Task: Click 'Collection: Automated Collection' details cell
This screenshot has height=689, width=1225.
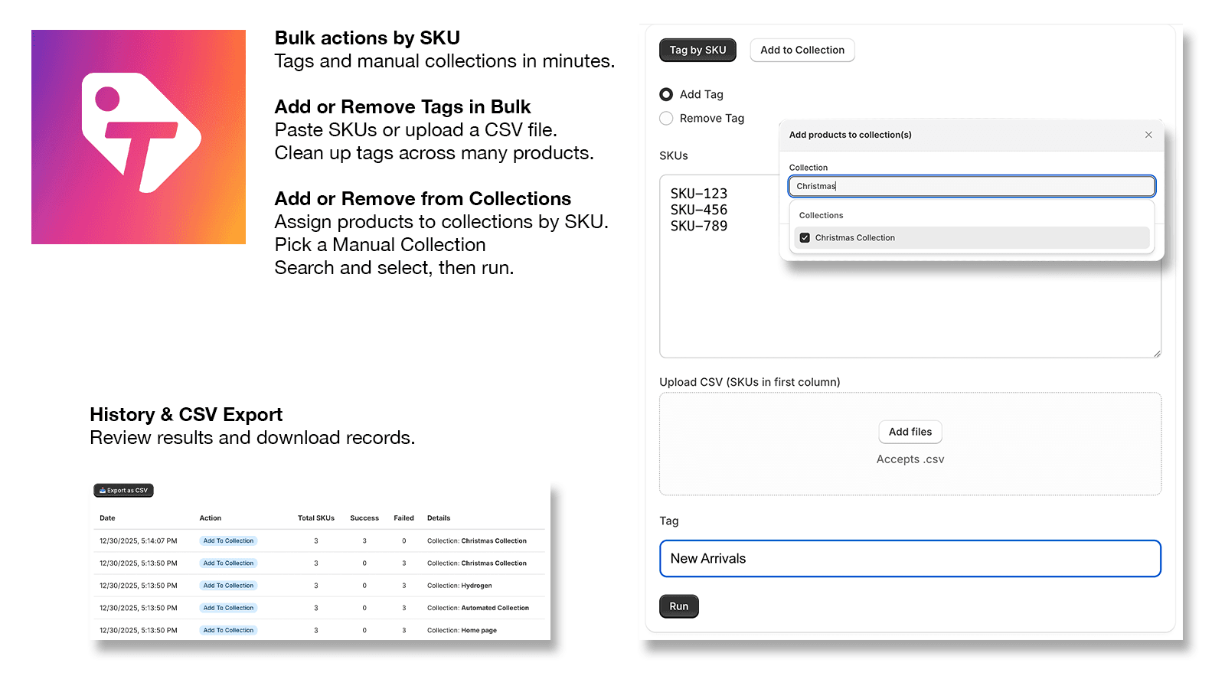Action: 478,608
